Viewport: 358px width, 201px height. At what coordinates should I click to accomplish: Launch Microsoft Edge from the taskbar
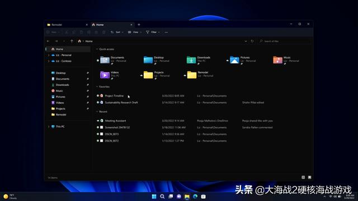(195, 197)
